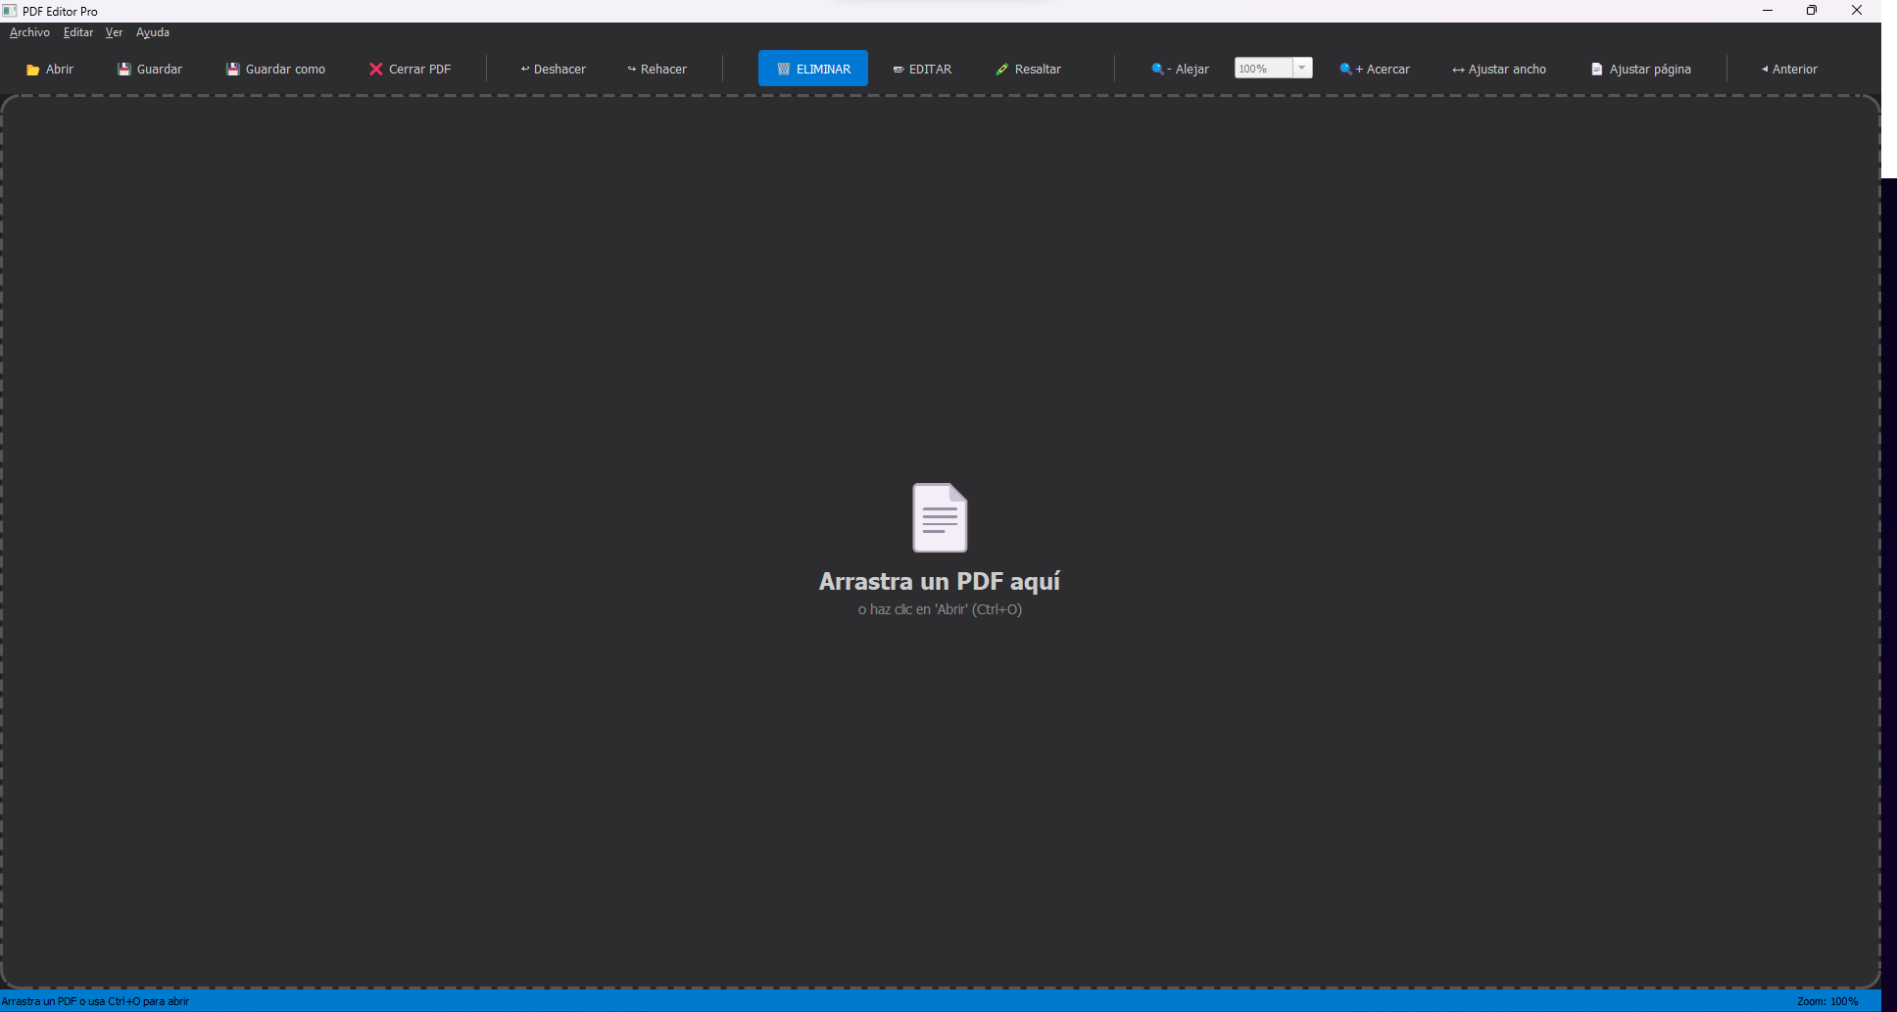Activate the ELIMINAR mode toggle

(x=812, y=70)
